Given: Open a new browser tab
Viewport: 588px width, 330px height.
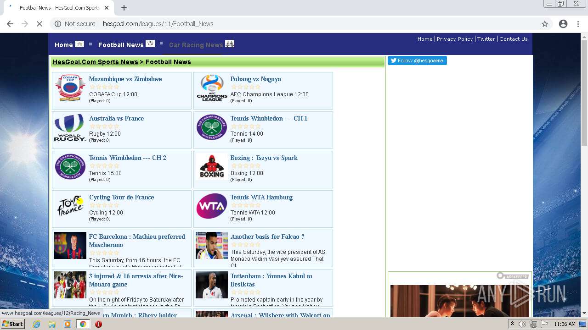Looking at the screenshot, I should (124, 8).
